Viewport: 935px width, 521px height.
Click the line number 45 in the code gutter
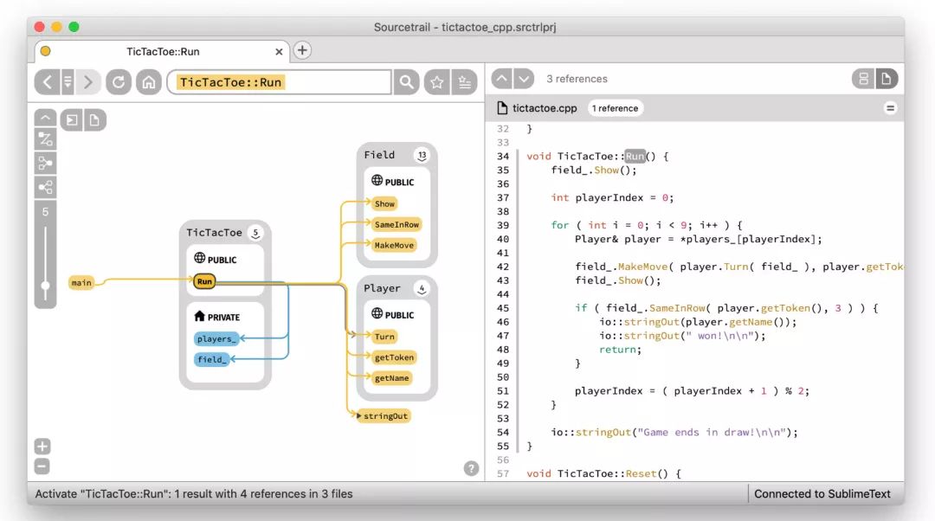[x=503, y=308]
